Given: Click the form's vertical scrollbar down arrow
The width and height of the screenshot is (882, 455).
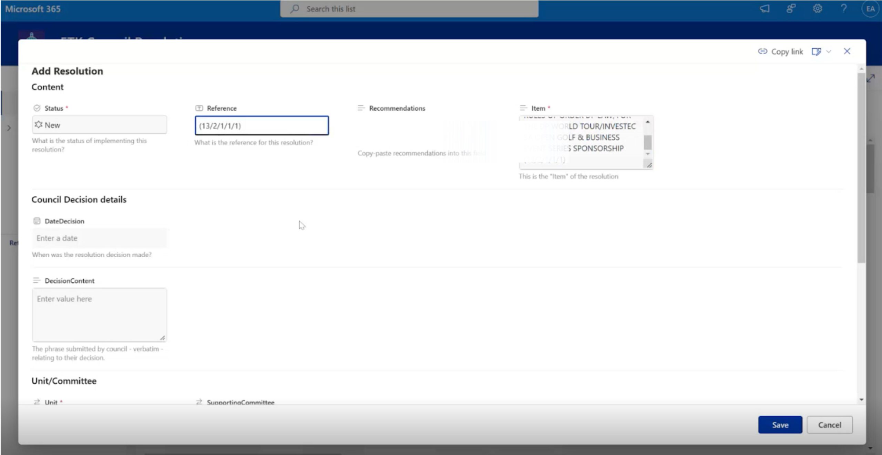Looking at the screenshot, I should pyautogui.click(x=861, y=400).
